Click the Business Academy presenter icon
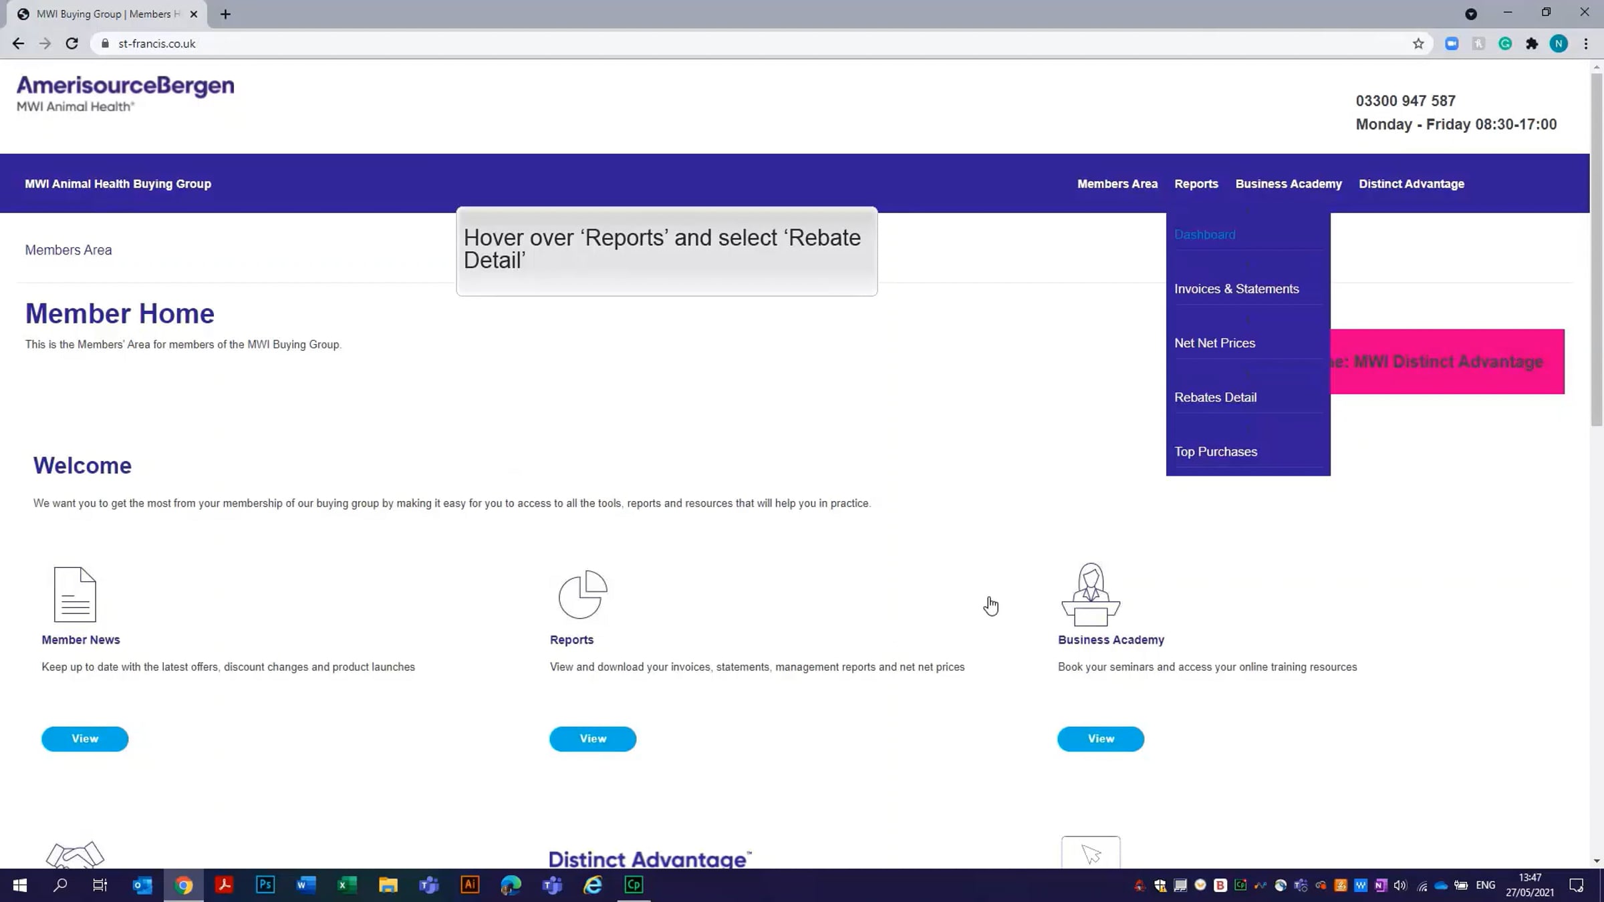Image resolution: width=1604 pixels, height=902 pixels. [1091, 594]
